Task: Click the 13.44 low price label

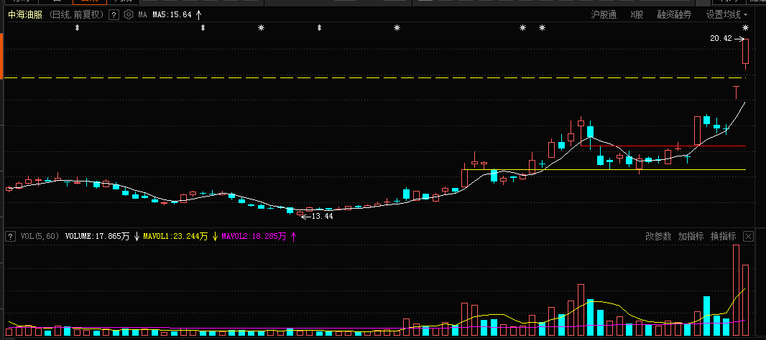Action: pos(322,216)
